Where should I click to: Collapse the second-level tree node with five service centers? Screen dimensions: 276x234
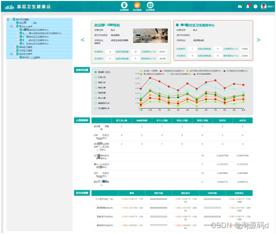coord(11,26)
